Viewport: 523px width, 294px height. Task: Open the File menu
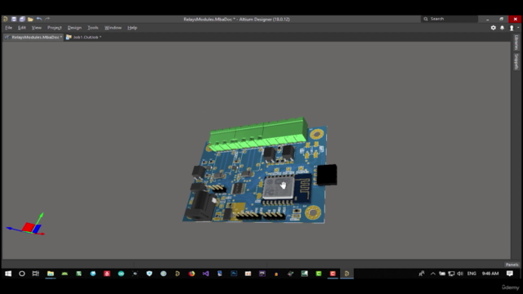(x=8, y=28)
